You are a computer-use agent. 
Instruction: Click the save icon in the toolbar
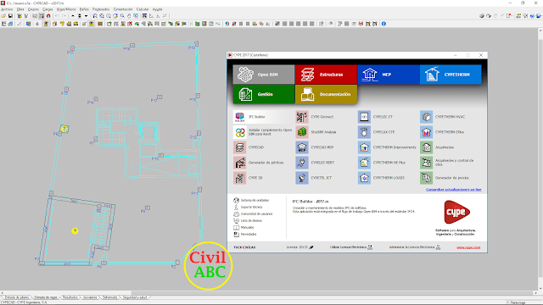(10, 16)
